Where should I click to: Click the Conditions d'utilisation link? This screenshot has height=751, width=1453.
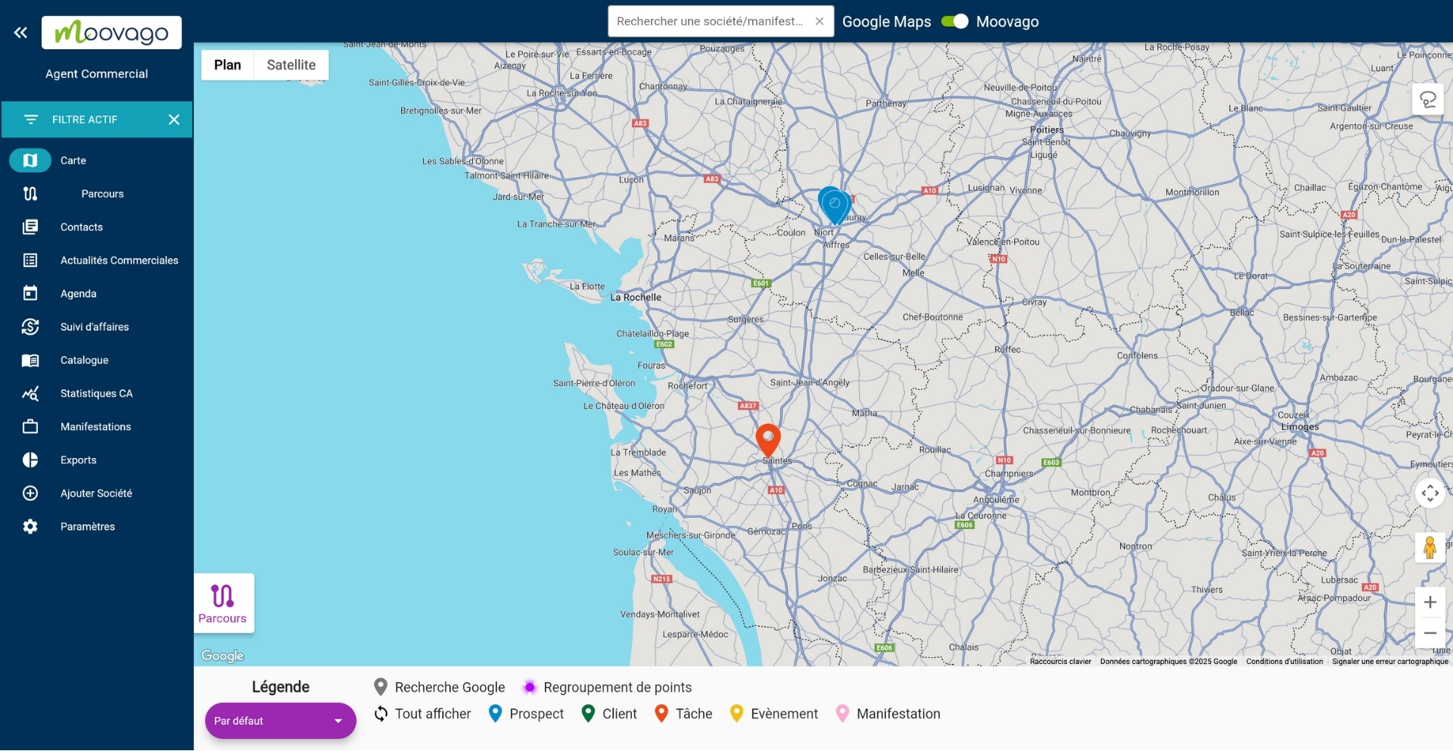click(x=1284, y=661)
